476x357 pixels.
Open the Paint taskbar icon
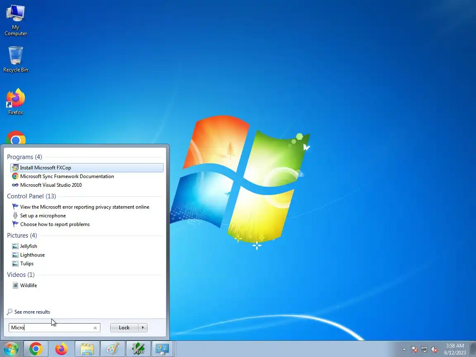[112, 349]
